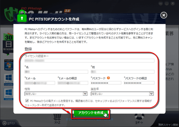Open the 性別 dropdown
179x127 pixels.
coord(56,94)
